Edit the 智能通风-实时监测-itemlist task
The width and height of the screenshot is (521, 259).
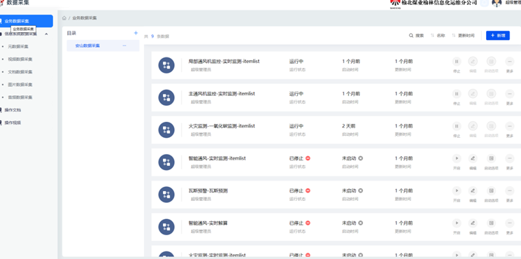473,158
